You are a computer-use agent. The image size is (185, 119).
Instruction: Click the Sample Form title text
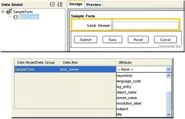(x=83, y=16)
